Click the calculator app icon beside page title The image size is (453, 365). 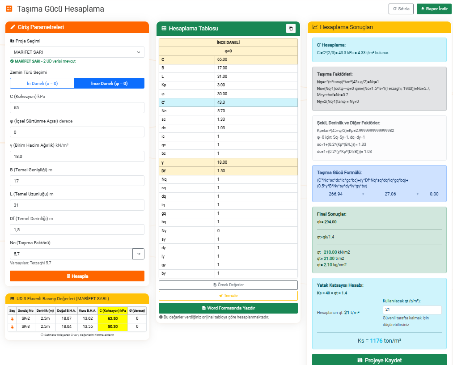[x=9, y=9]
